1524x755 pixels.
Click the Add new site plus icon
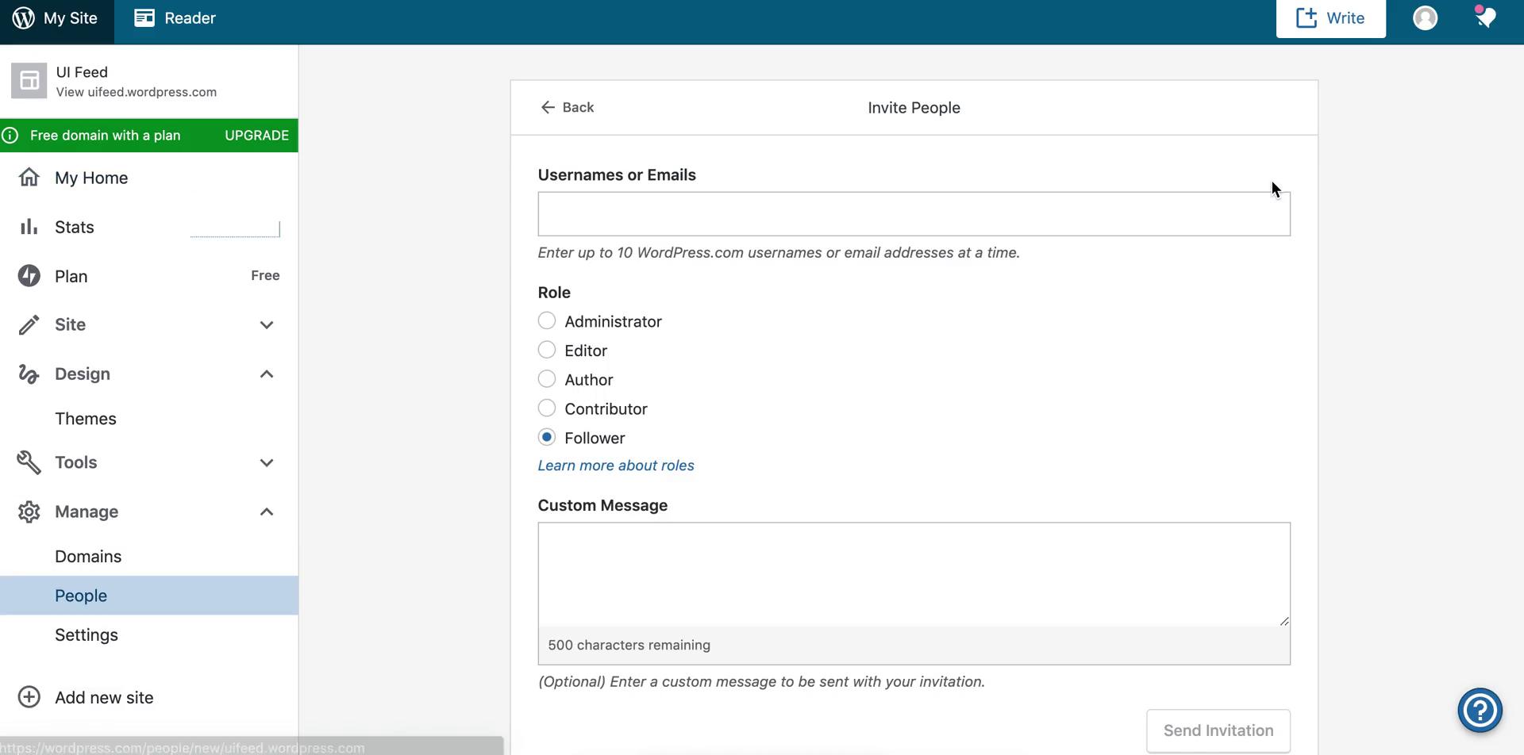(x=29, y=696)
